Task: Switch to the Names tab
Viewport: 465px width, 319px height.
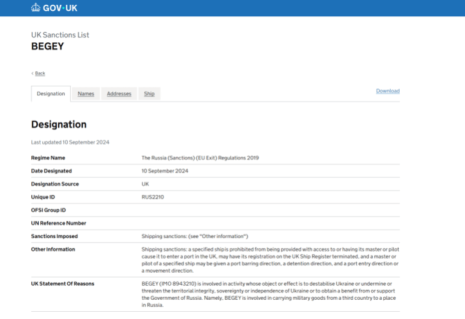Action: pos(86,93)
